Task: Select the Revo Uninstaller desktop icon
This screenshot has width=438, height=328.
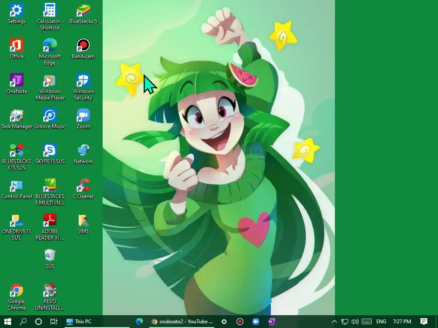Action: tap(50, 297)
